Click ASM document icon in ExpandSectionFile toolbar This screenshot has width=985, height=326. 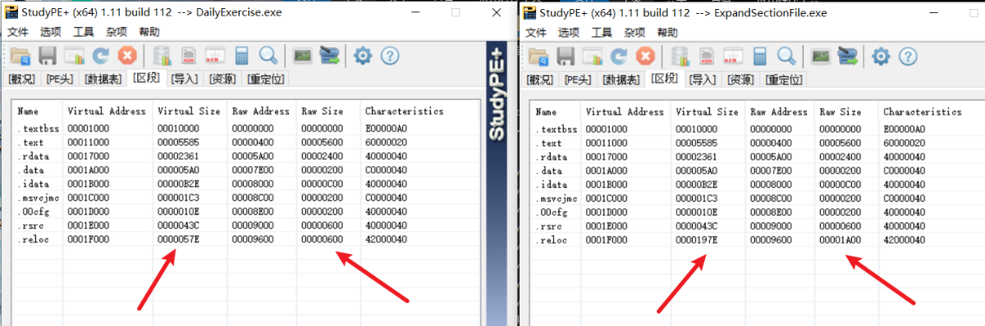(x=707, y=56)
